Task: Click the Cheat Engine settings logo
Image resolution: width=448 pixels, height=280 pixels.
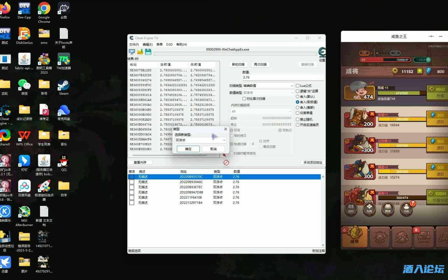Action: (x=322, y=53)
